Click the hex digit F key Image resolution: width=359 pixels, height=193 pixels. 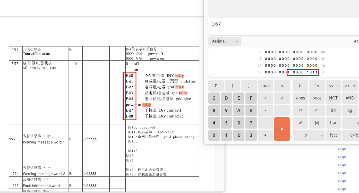point(251,98)
